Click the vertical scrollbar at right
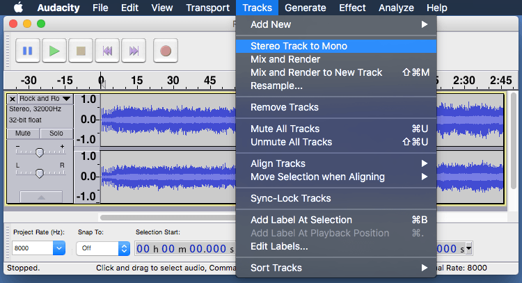This screenshot has width=522, height=283. coord(514,141)
